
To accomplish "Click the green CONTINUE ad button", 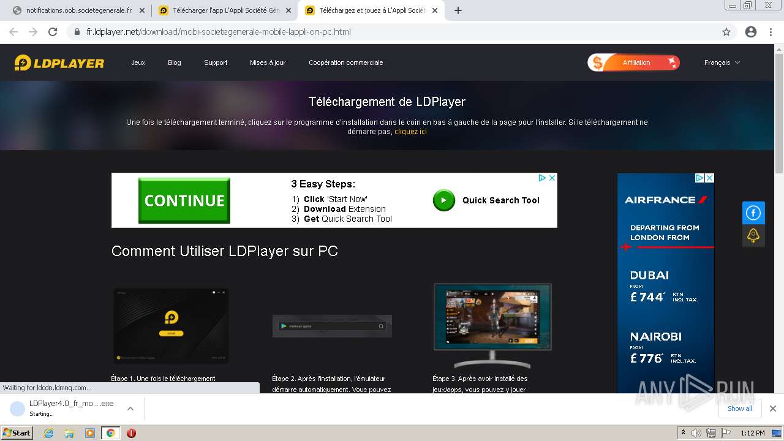I will pos(184,200).
